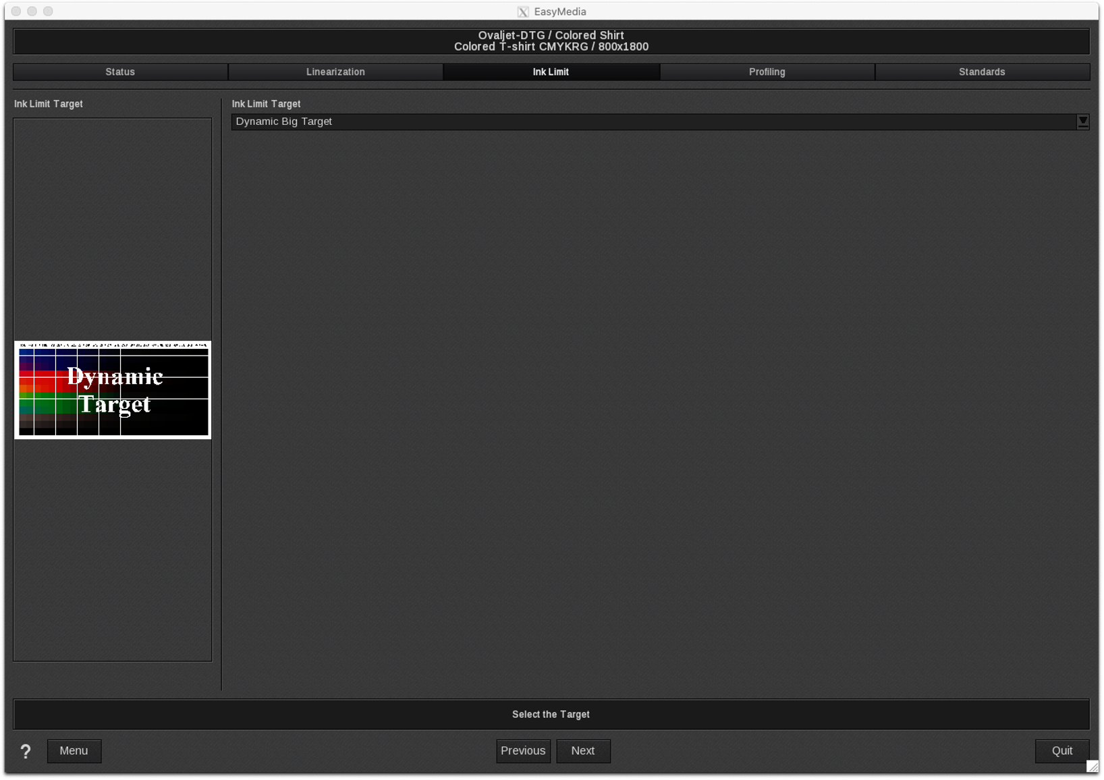Open the Standards tab

click(x=982, y=72)
